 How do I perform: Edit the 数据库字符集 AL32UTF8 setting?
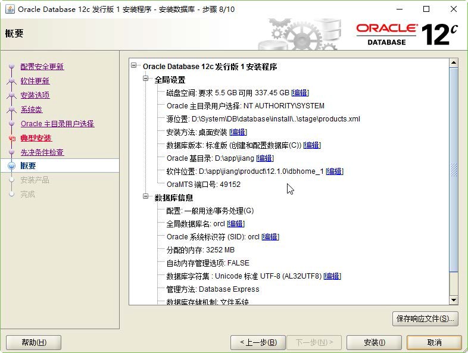pos(332,276)
